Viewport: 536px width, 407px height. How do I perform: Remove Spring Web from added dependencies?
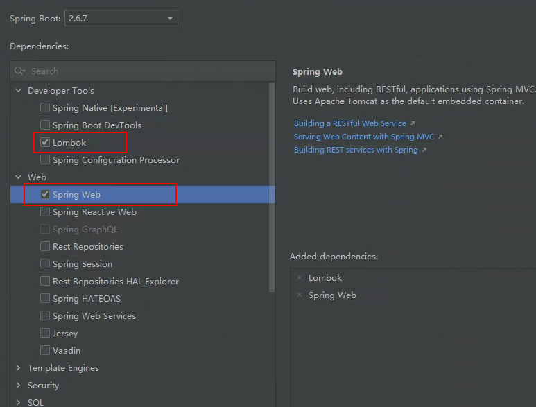click(x=300, y=295)
